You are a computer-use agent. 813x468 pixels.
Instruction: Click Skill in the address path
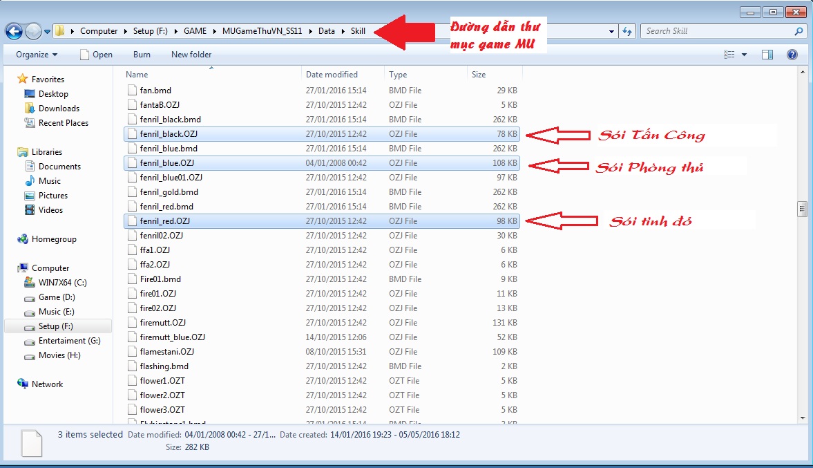358,31
